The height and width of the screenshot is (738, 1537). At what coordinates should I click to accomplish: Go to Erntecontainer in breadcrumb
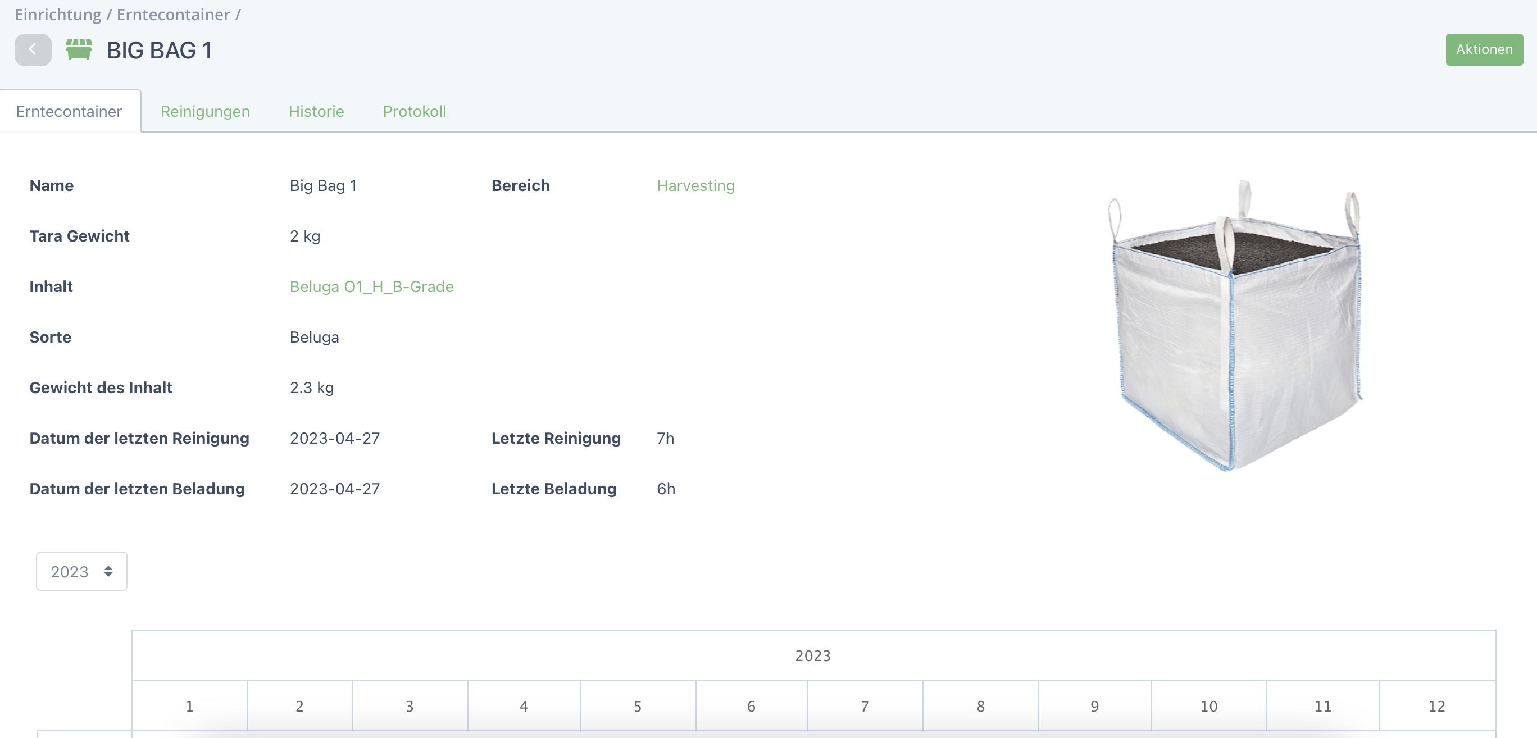(x=173, y=14)
